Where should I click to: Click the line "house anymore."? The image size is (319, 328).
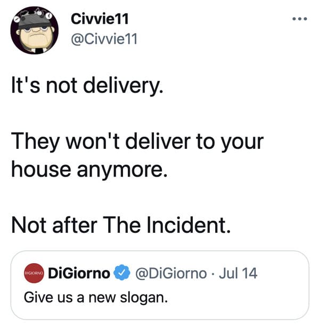89,170
